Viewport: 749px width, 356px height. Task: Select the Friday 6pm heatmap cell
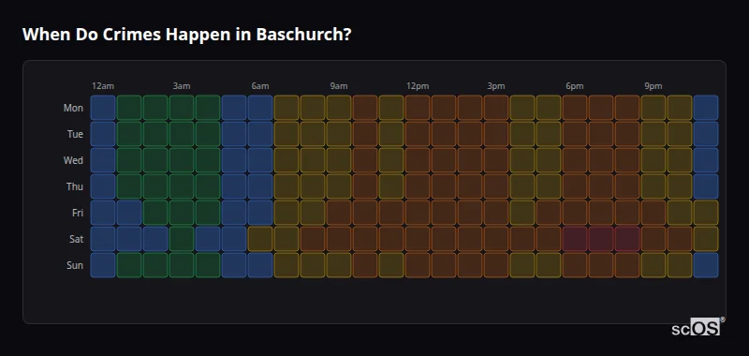[575, 213]
